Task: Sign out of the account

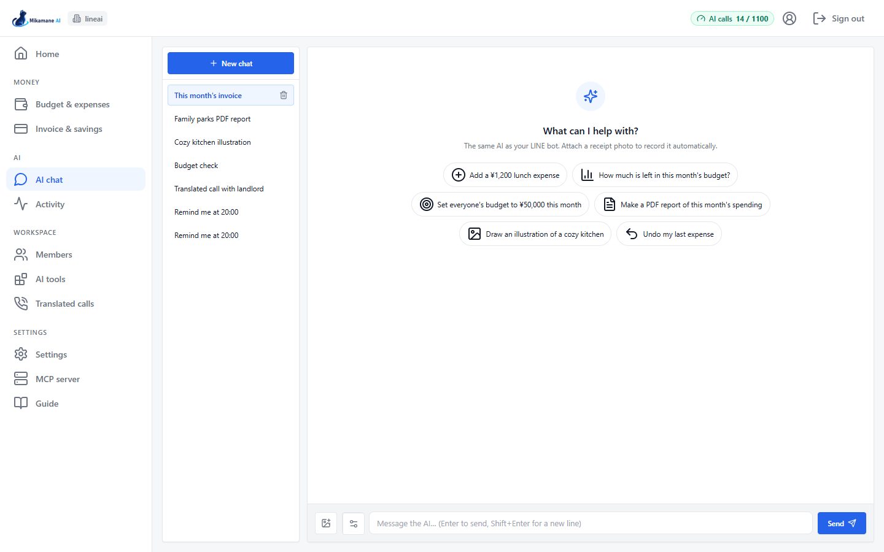Action: point(839,18)
